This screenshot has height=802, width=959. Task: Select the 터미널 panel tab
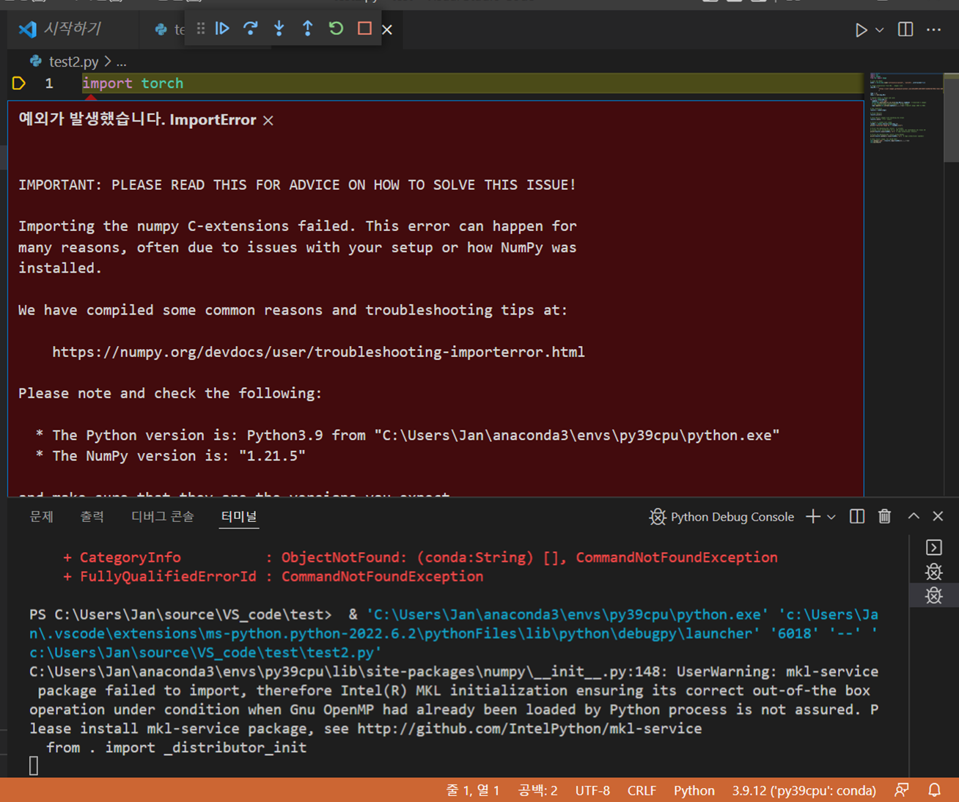[x=239, y=517]
